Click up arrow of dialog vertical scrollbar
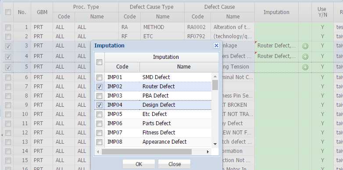Screen dimensions: 343x170 click(x=215, y=76)
